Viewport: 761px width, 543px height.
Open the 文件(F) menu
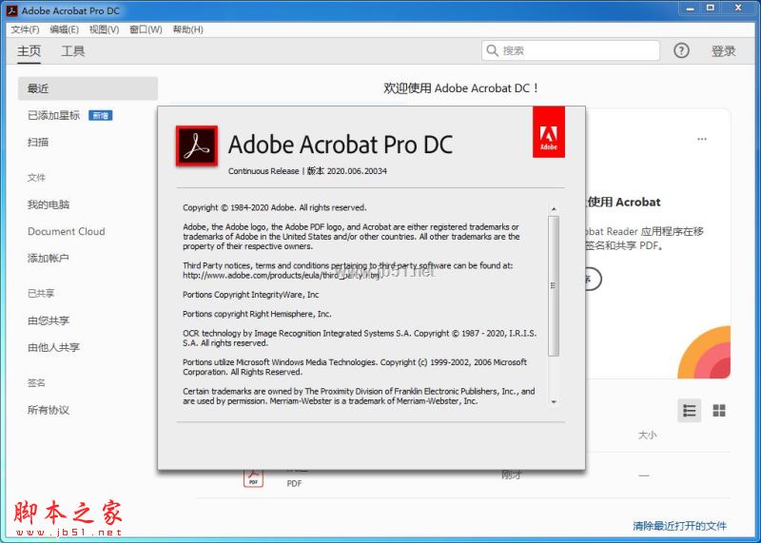(25, 29)
